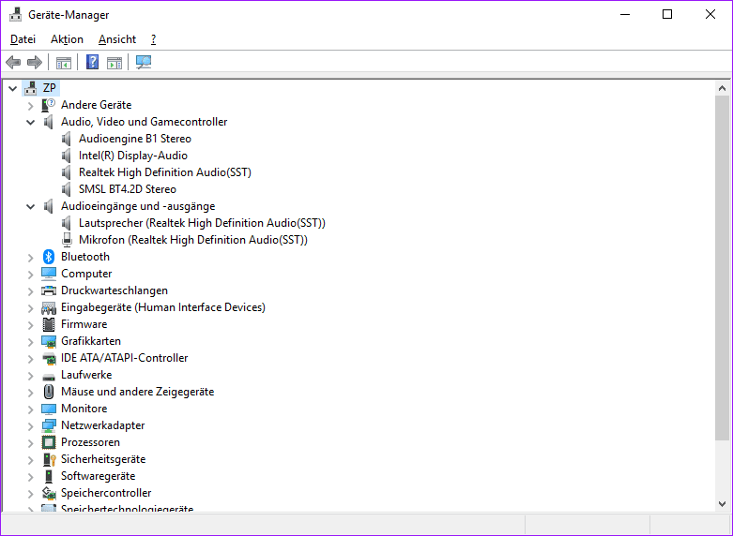Expand the Andere Geräte category
733x536 pixels.
(30, 106)
